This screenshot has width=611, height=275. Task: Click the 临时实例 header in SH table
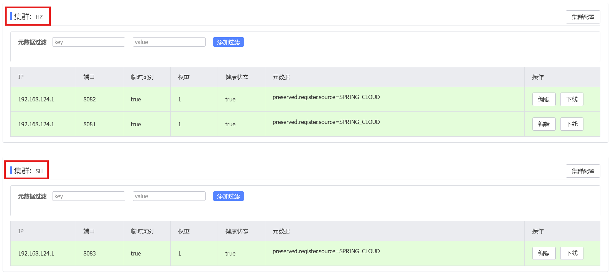(142, 231)
